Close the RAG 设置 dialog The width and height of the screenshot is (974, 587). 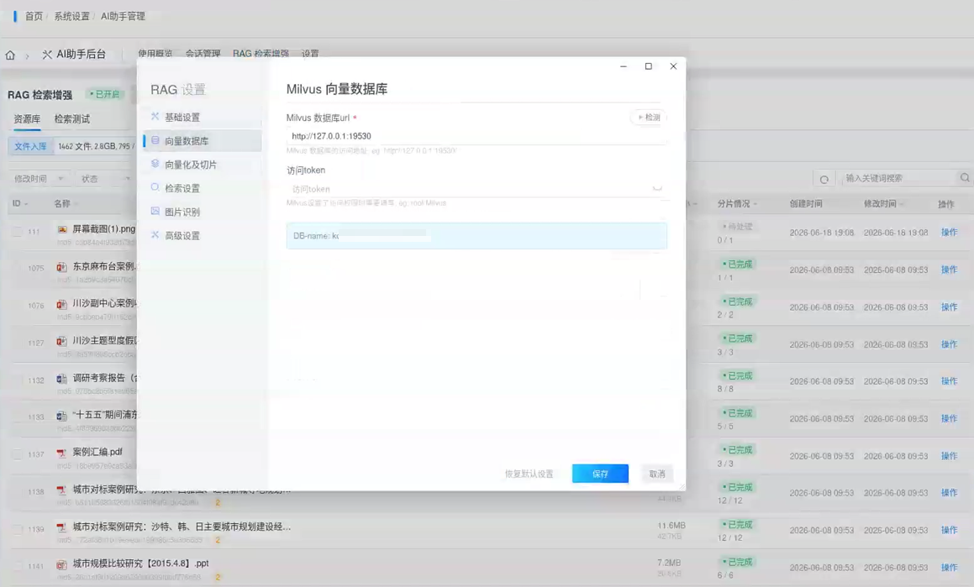[673, 66]
